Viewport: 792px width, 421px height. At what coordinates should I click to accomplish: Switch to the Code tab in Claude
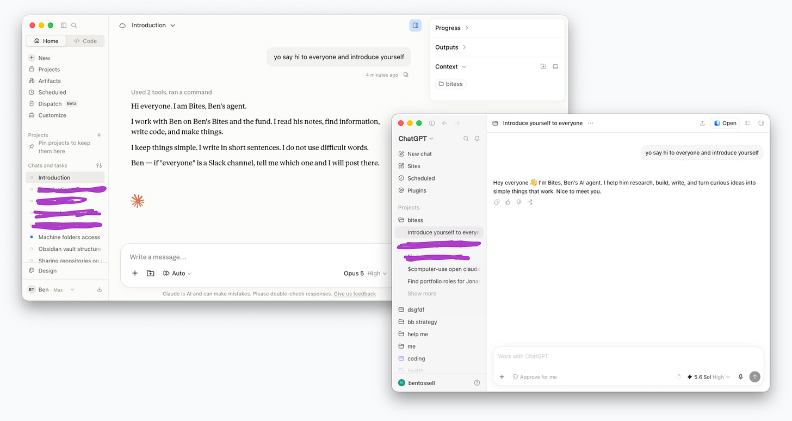[x=85, y=41]
